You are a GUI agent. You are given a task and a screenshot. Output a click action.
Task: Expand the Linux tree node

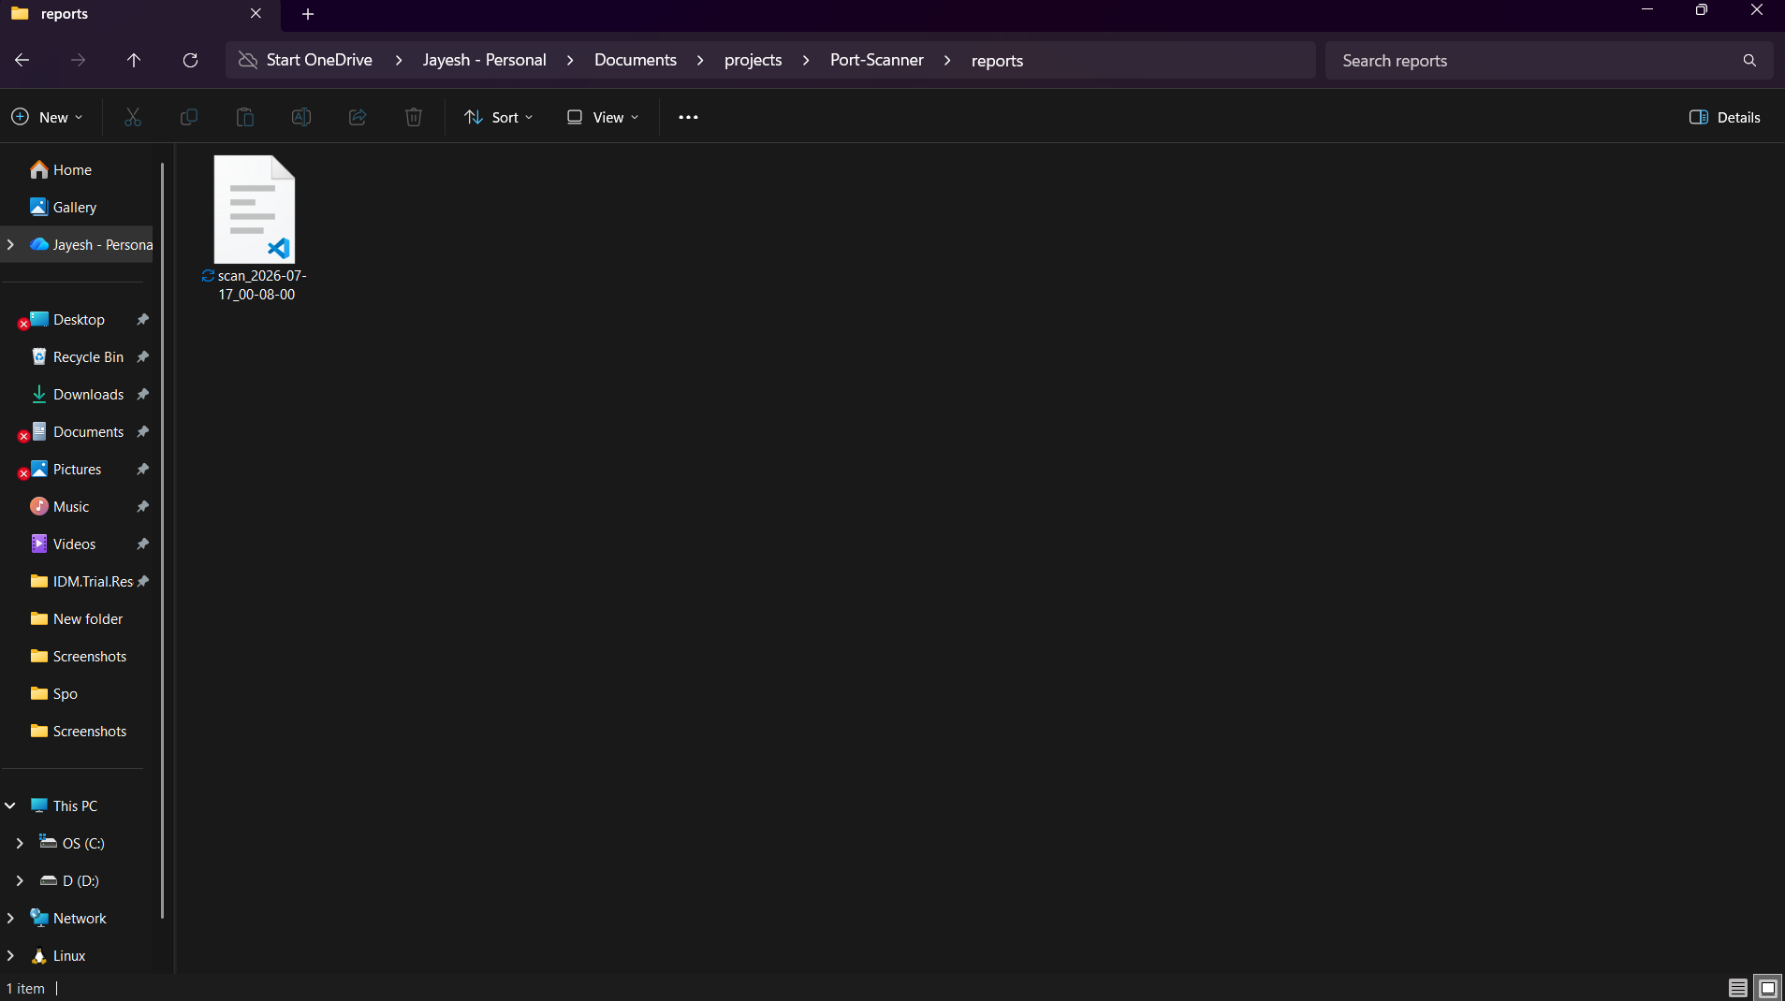(10, 955)
